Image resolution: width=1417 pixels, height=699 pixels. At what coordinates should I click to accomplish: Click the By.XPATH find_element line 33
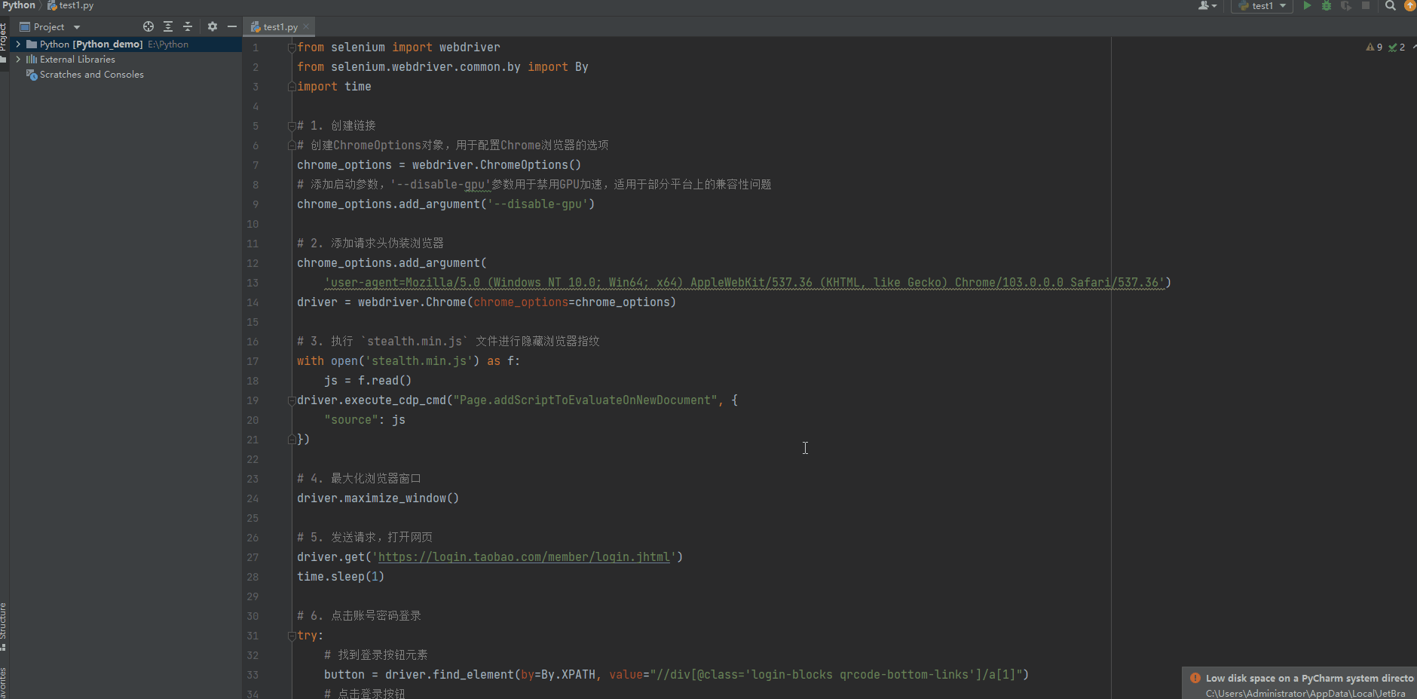676,675
